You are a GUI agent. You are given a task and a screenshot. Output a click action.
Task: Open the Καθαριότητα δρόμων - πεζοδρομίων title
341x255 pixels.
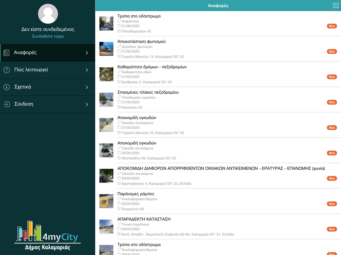pyautogui.click(x=152, y=67)
